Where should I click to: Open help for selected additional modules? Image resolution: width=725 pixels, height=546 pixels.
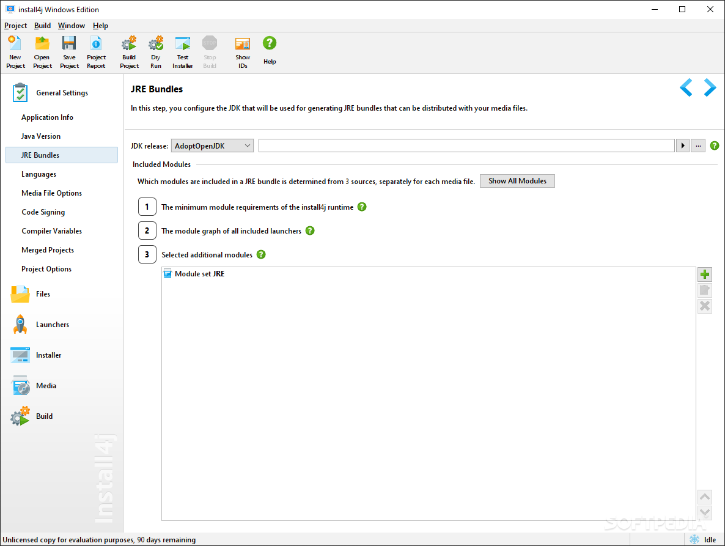tap(261, 254)
